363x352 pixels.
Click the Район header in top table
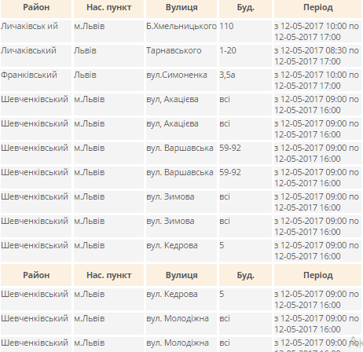pos(36,9)
